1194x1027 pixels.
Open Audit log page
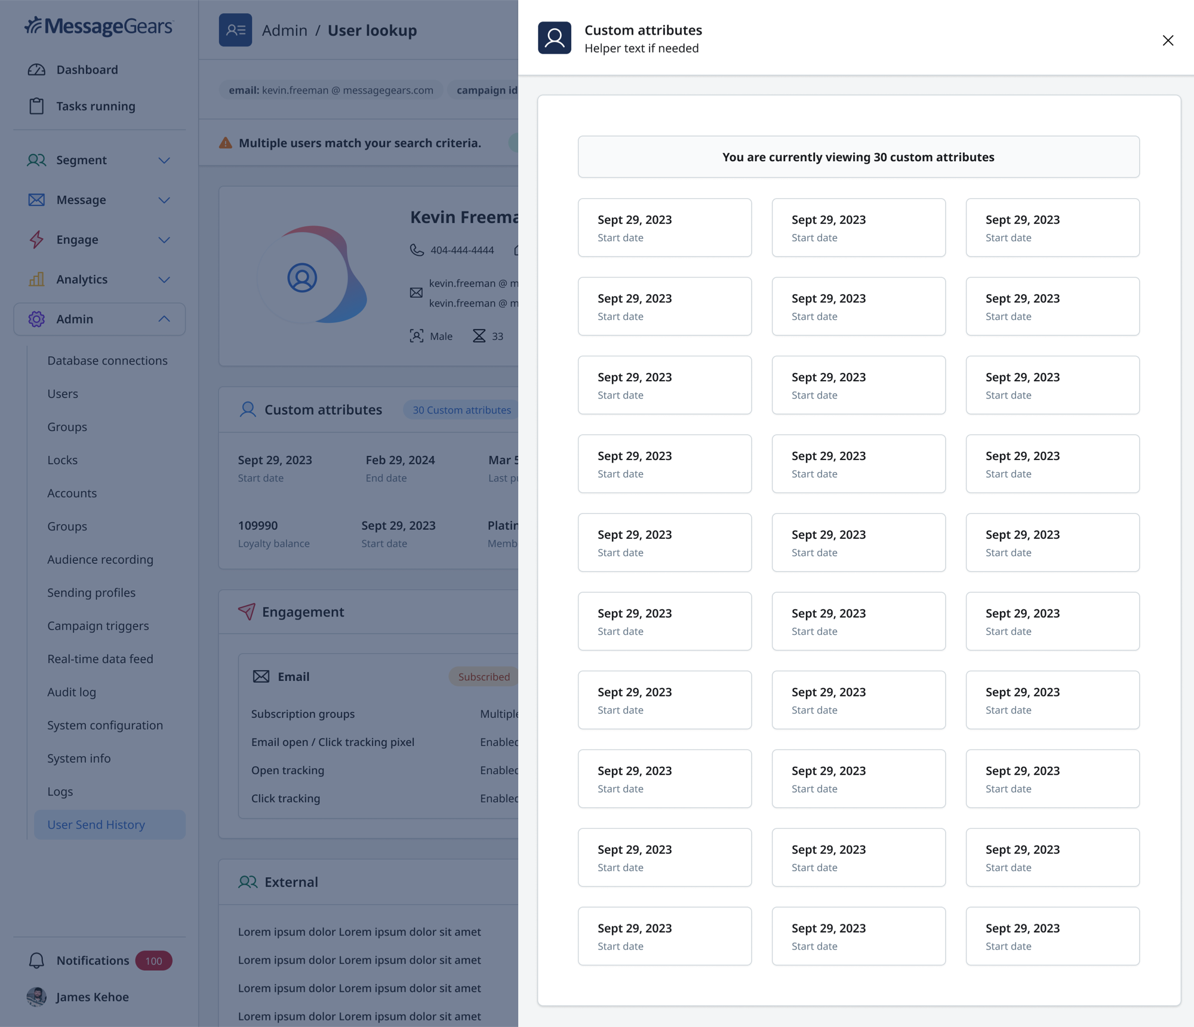pyautogui.click(x=72, y=692)
